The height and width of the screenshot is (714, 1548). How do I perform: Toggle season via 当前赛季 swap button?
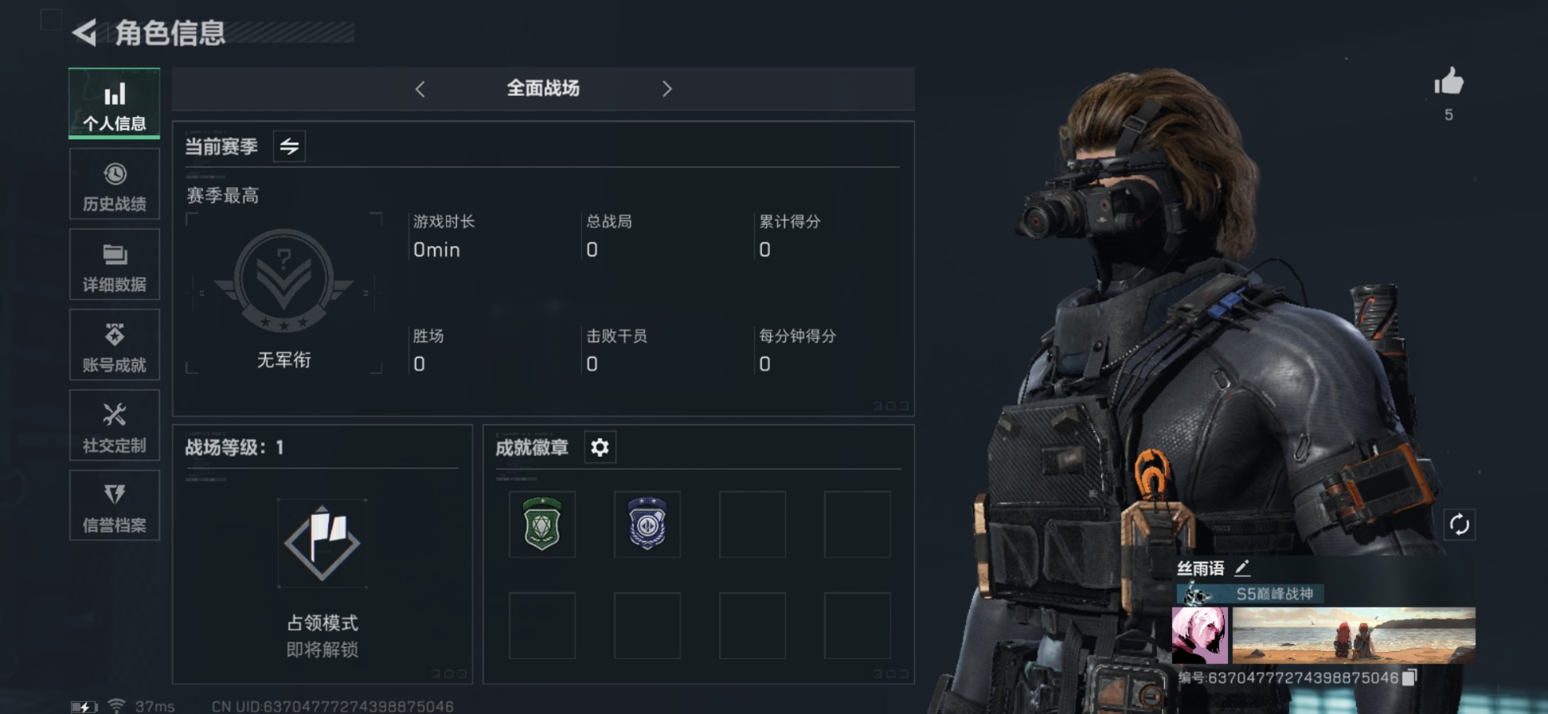coord(289,146)
